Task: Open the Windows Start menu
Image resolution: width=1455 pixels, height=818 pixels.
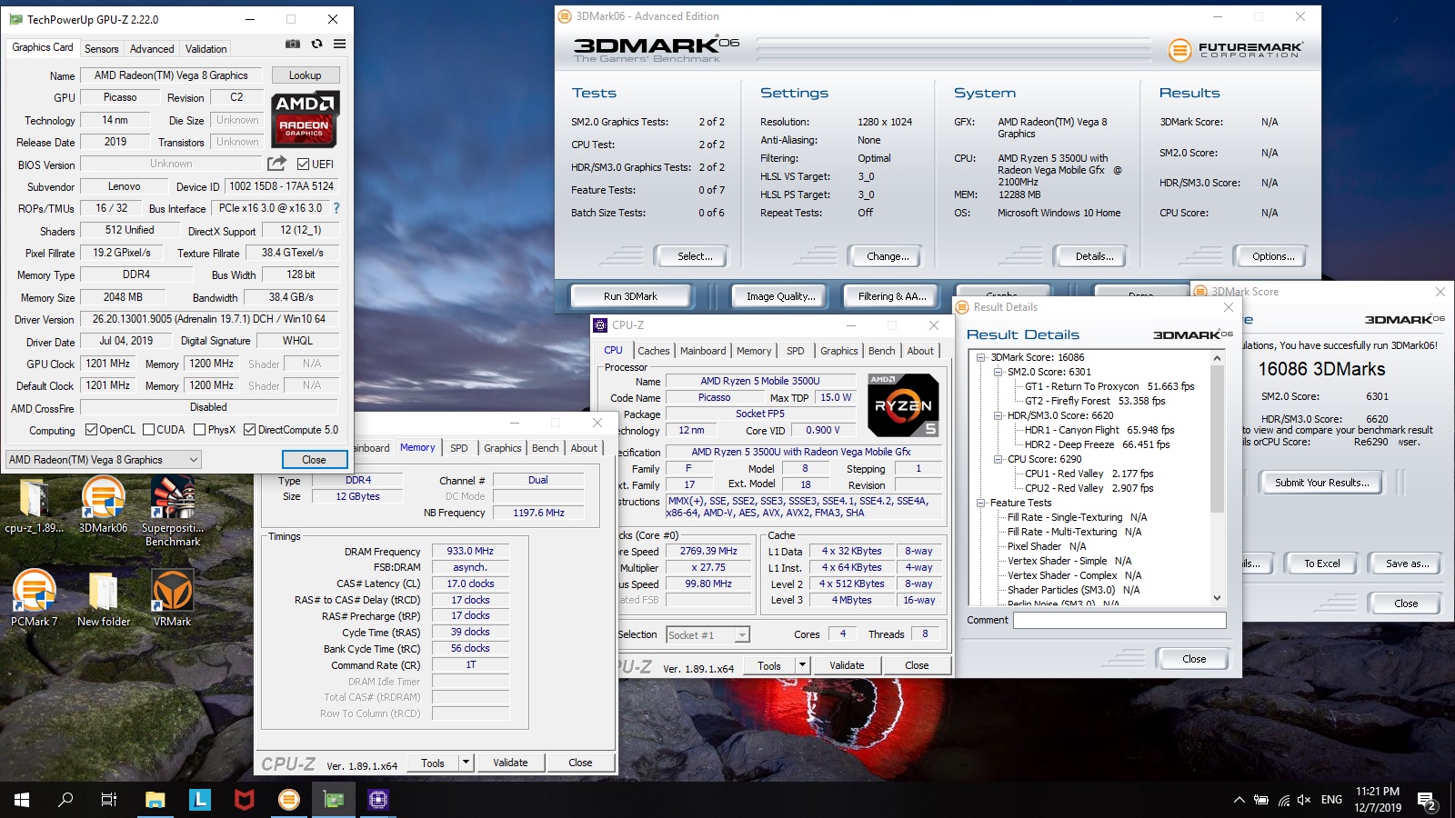Action: point(22,800)
